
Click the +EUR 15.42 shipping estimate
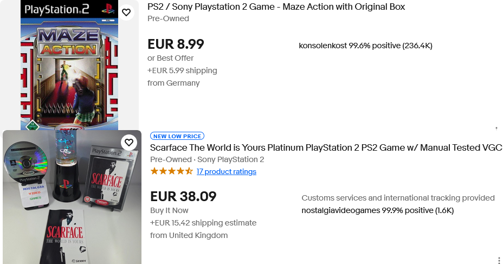tap(203, 223)
